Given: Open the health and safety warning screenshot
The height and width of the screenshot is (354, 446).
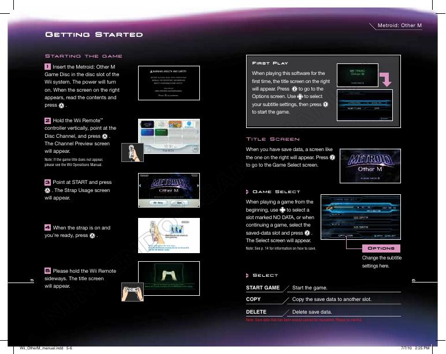Looking at the screenshot, I should click(169, 83).
